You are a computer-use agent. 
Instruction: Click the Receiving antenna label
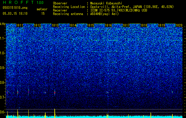68,14
